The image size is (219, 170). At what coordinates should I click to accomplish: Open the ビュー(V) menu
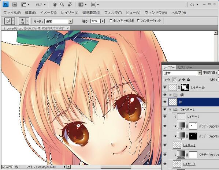(x=133, y=13)
